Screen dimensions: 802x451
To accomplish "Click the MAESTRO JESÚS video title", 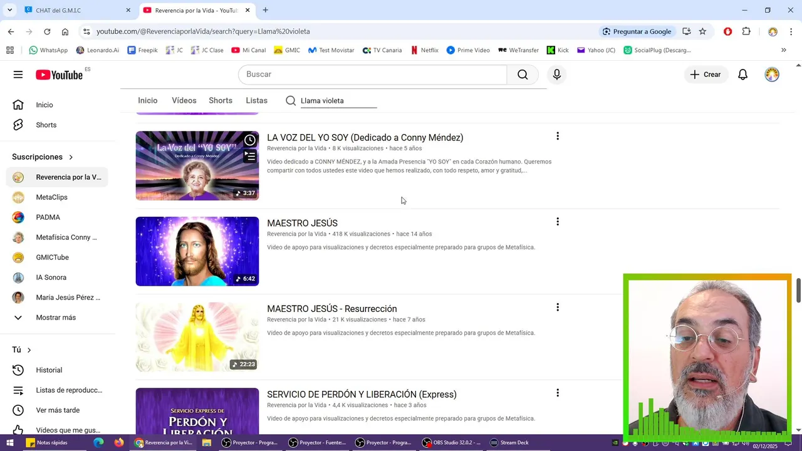I will pyautogui.click(x=302, y=223).
